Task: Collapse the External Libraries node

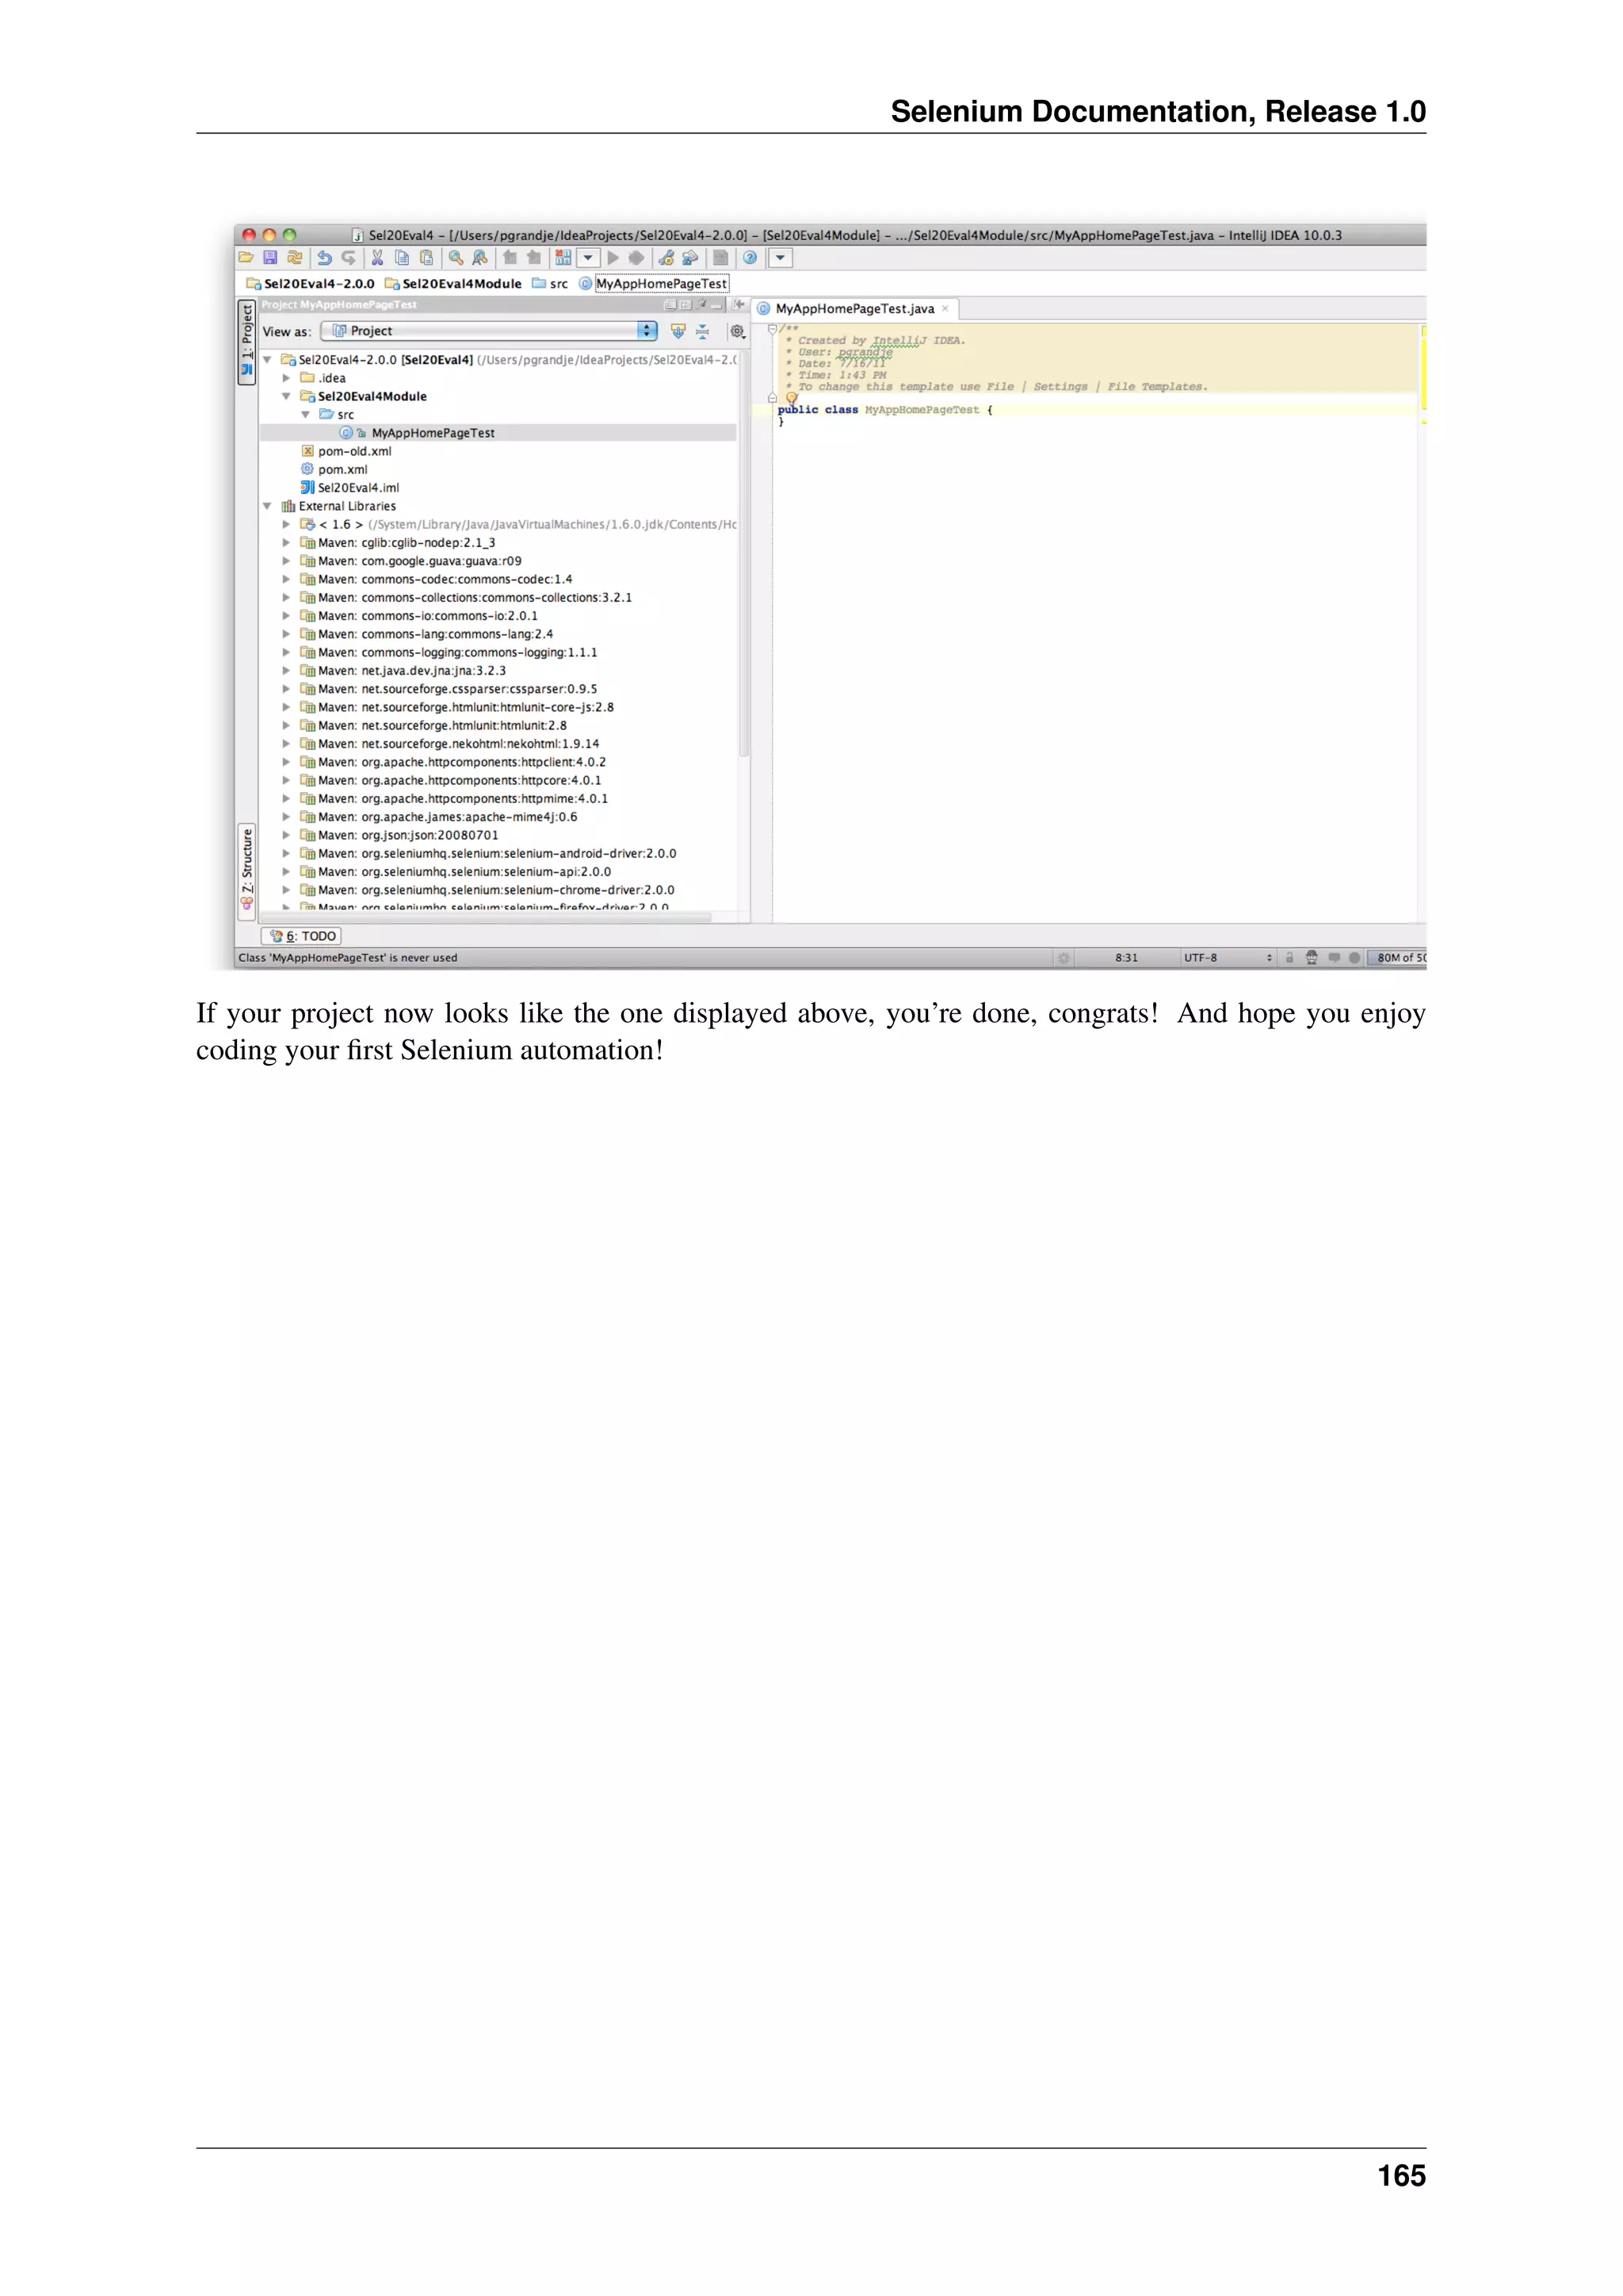Action: click(x=267, y=506)
